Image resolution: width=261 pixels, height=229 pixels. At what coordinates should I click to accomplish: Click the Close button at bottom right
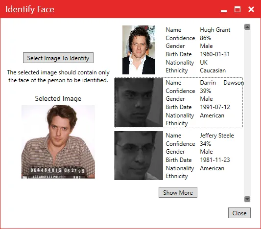(239, 213)
